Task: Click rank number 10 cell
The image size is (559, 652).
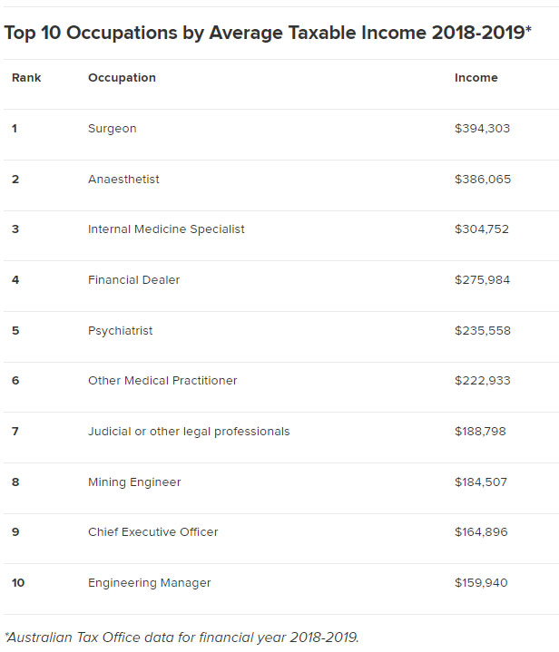Action: point(18,583)
